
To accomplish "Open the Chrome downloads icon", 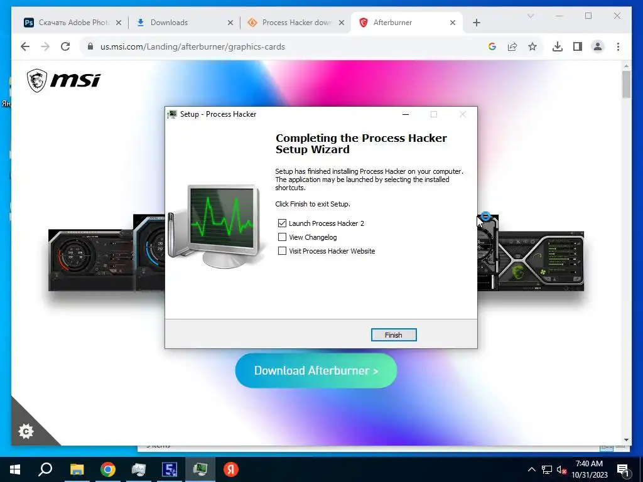I will [558, 46].
